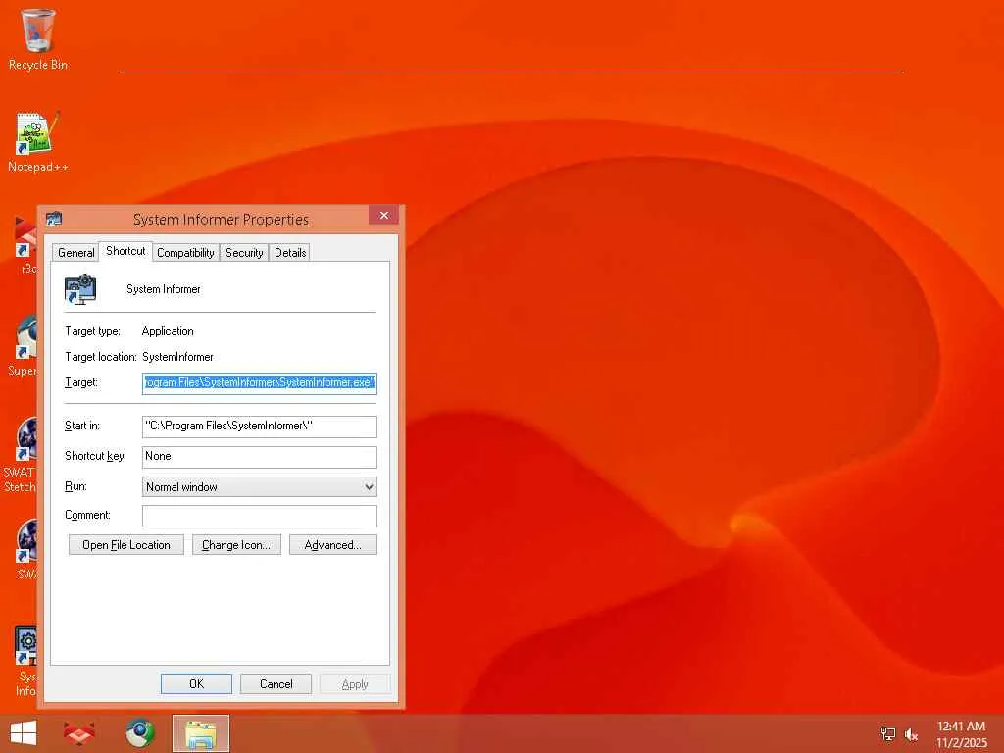Click the title bar icon of Properties dialog

pos(54,219)
